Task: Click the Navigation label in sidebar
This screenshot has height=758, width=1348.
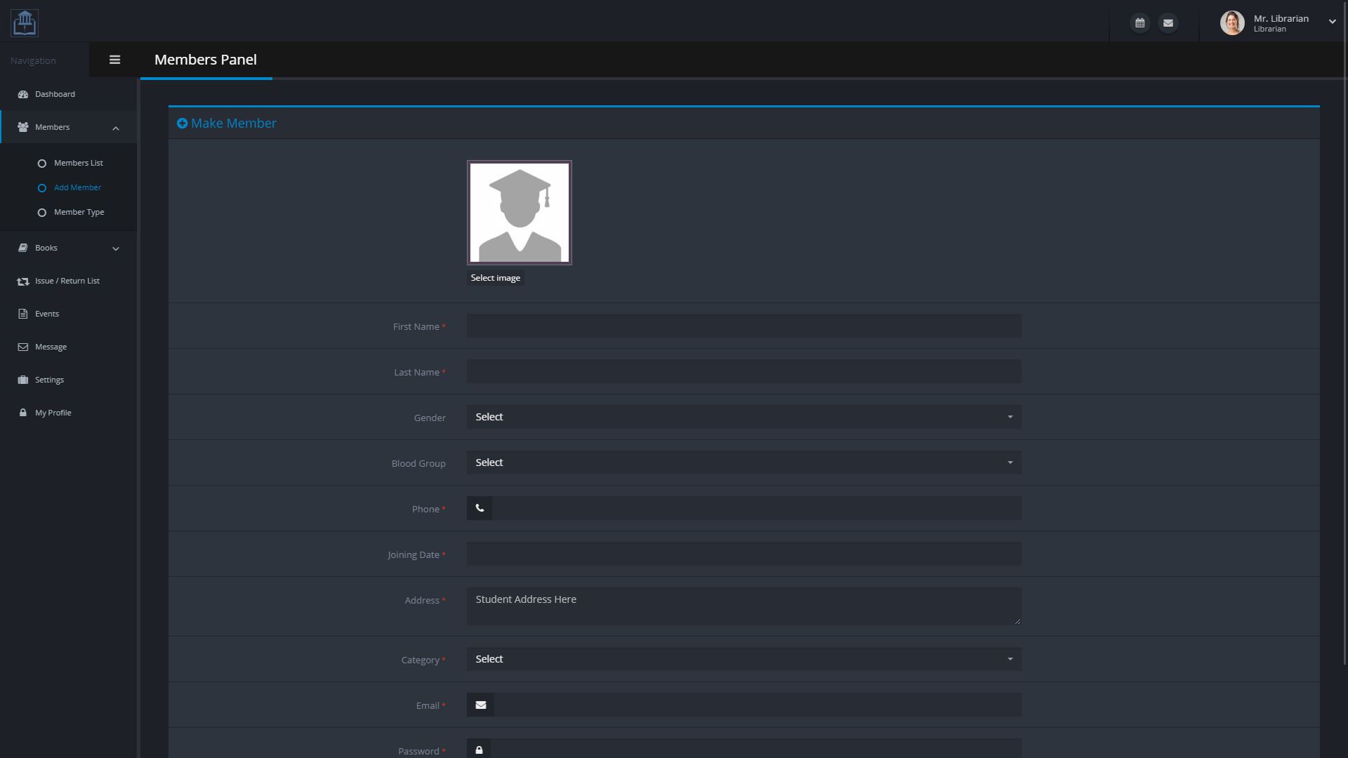Action: click(33, 60)
